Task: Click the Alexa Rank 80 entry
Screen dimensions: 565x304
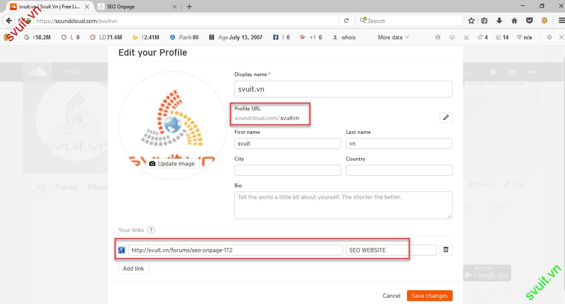Action: coord(184,37)
